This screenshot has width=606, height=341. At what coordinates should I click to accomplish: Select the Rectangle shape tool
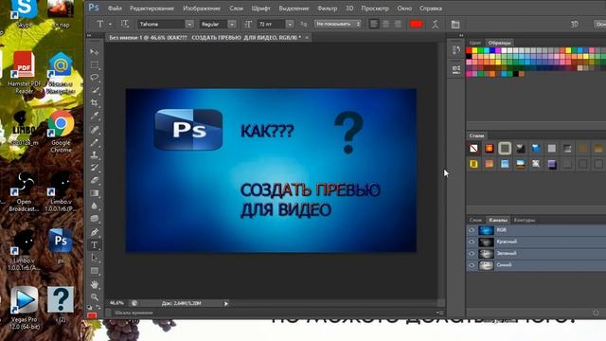click(95, 271)
